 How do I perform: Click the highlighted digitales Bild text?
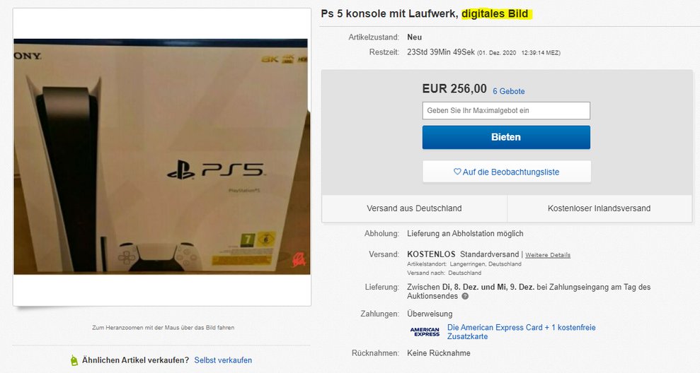click(495, 14)
